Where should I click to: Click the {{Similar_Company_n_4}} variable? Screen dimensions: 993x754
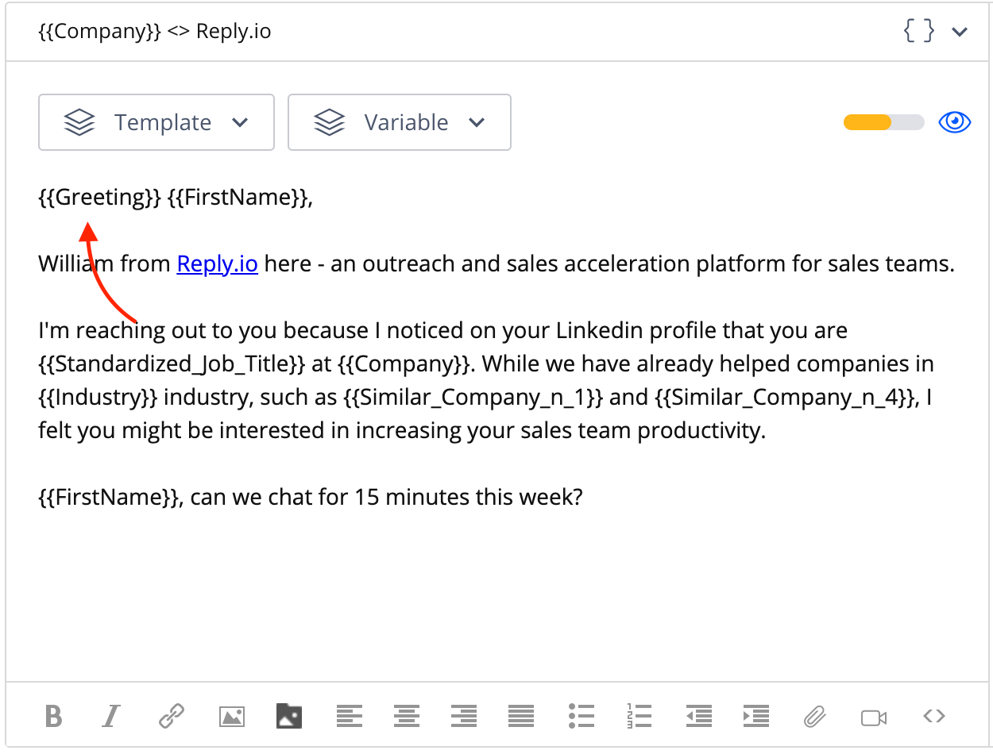[786, 398]
